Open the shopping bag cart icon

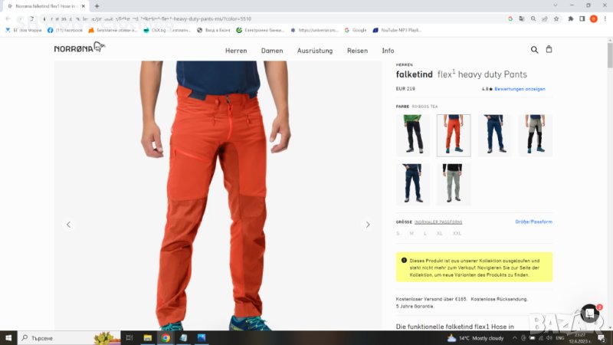click(549, 50)
